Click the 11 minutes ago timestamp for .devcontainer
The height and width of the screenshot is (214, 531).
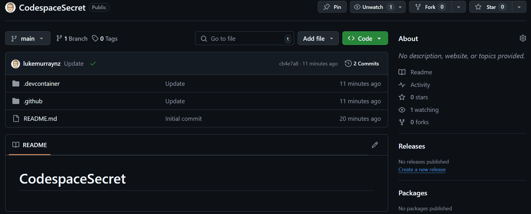pos(360,84)
